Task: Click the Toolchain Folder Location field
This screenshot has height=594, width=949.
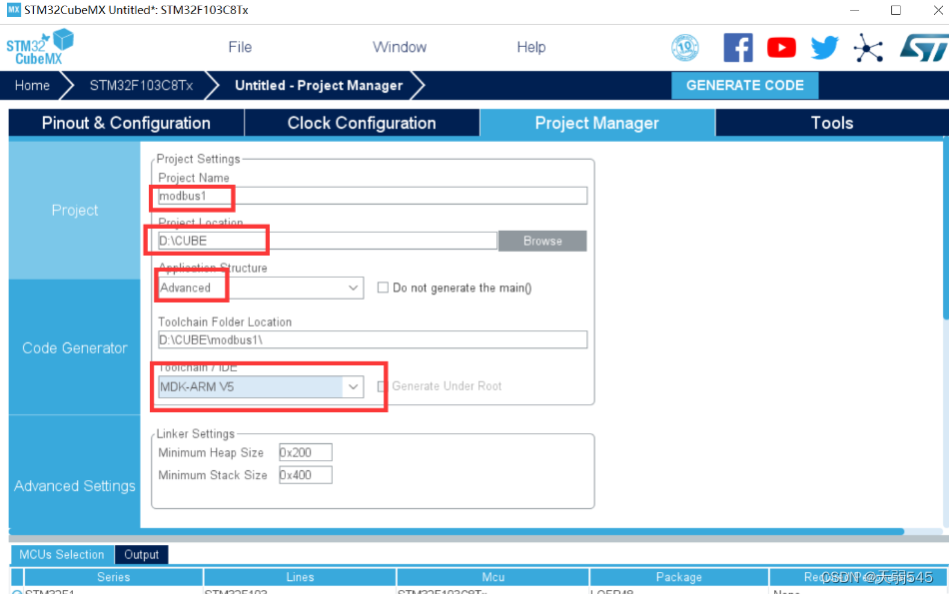Action: coord(373,339)
